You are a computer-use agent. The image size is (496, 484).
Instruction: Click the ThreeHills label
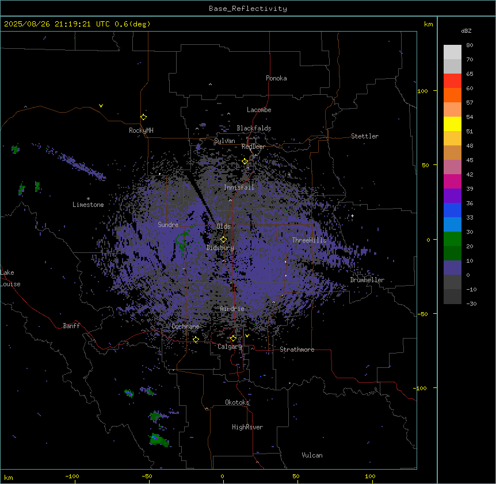[x=309, y=240]
